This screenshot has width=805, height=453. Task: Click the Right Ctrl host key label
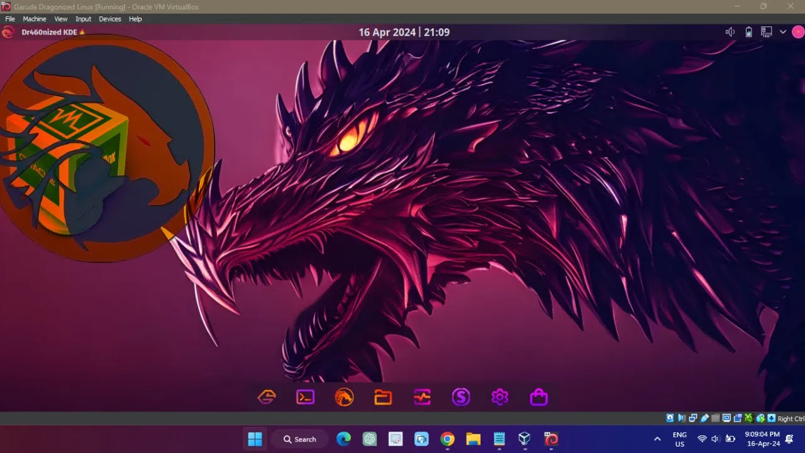click(791, 419)
